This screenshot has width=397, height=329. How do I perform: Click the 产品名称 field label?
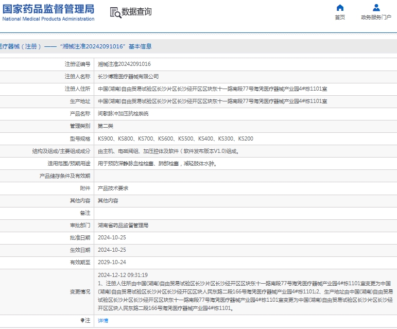coord(80,114)
